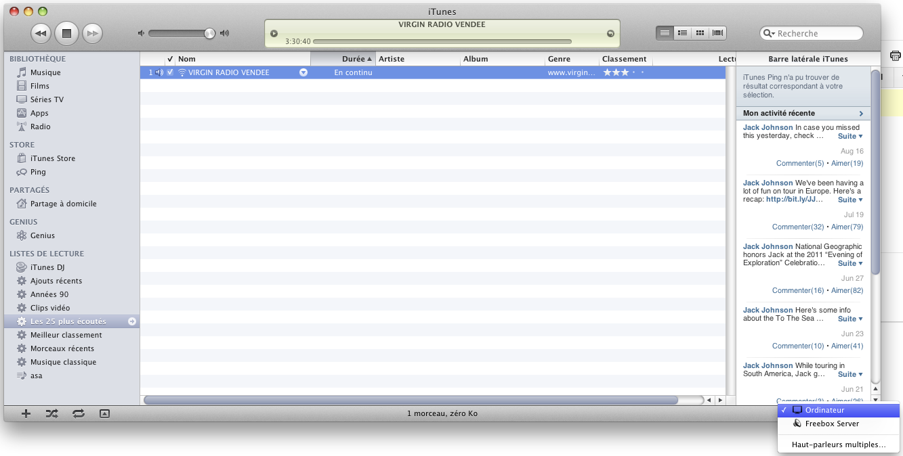Open Genius in the sidebar
The image size is (903, 456).
click(x=43, y=235)
